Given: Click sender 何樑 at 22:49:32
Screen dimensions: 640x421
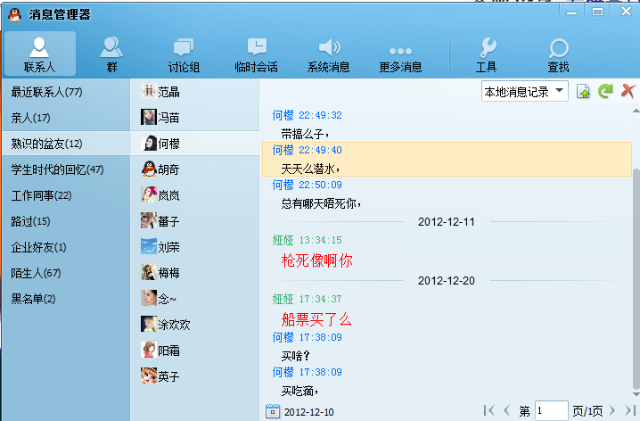Looking at the screenshot, I should [x=283, y=115].
